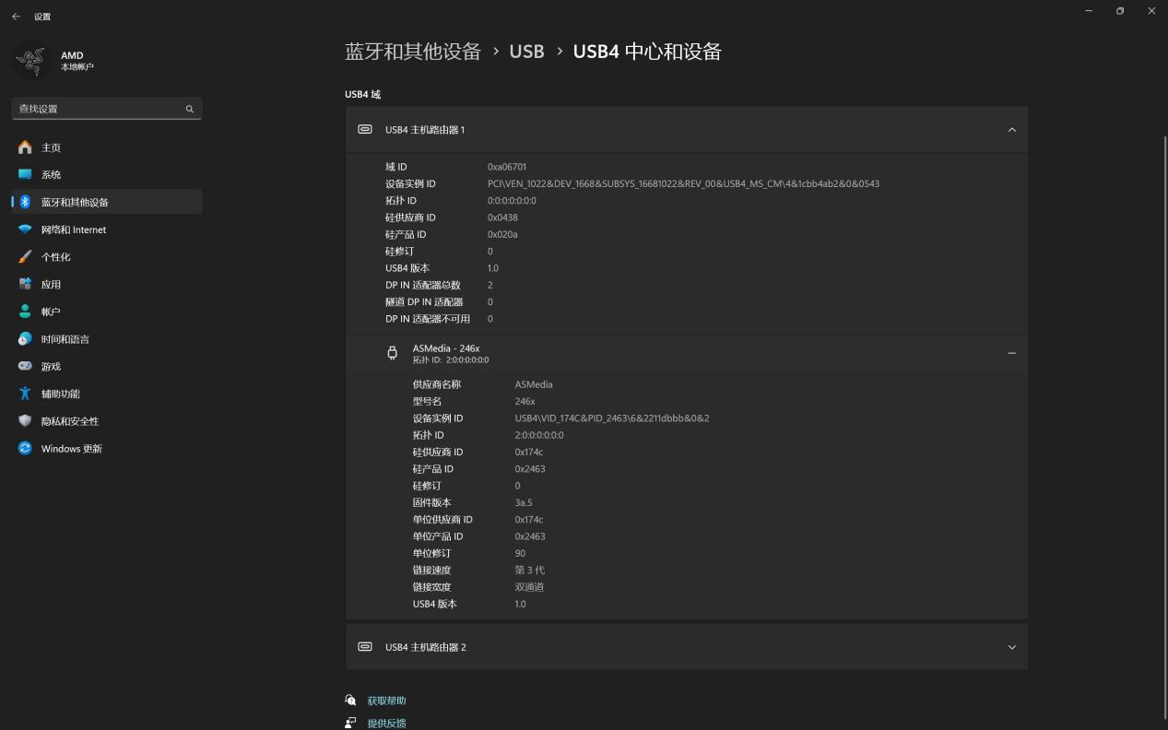The height and width of the screenshot is (730, 1168).
Task: Click the Windows 更新 refresh icon
Action: (25, 449)
